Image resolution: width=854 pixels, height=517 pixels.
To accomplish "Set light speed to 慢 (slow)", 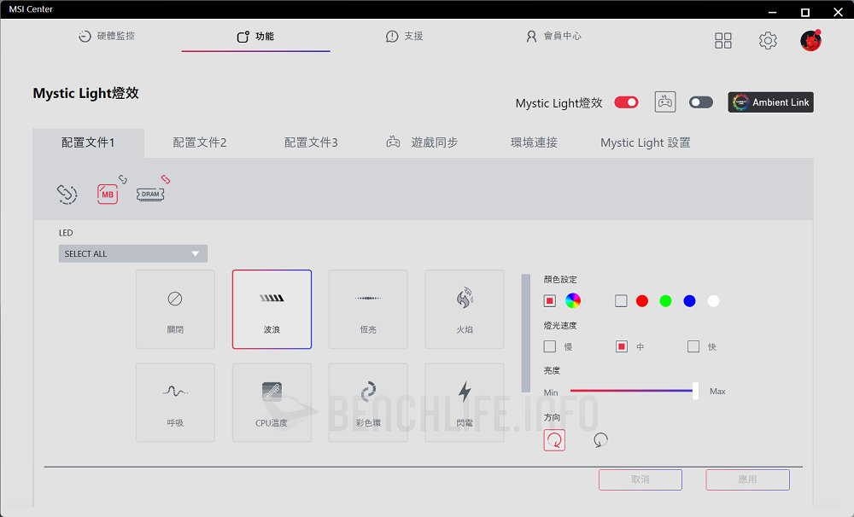I will pyautogui.click(x=549, y=346).
